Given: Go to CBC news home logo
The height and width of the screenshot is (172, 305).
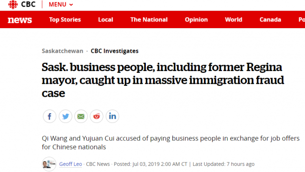Looking at the screenshot, I should click(x=20, y=20).
